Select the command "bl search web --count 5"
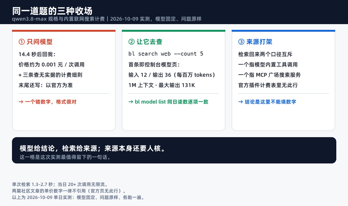 [x=166, y=54]
